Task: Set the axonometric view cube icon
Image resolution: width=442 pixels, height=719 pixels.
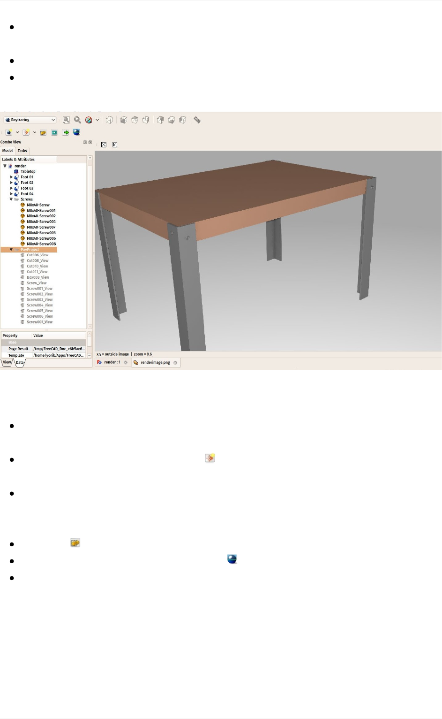Action: pos(109,120)
